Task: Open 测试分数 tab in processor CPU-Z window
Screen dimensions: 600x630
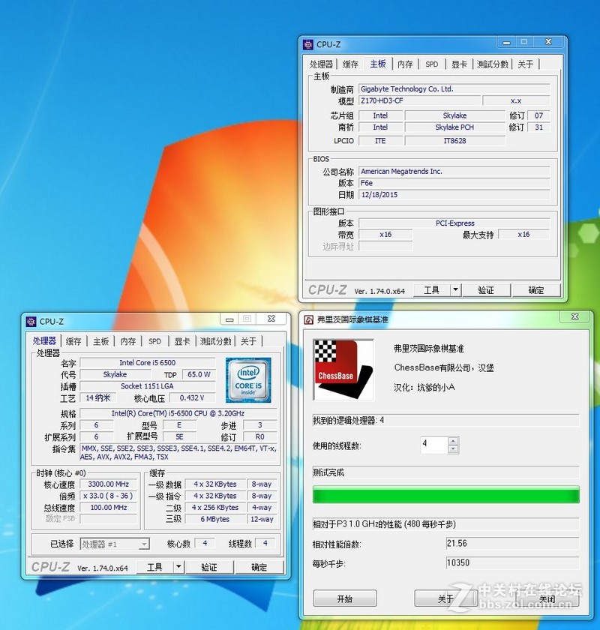Action: [216, 341]
